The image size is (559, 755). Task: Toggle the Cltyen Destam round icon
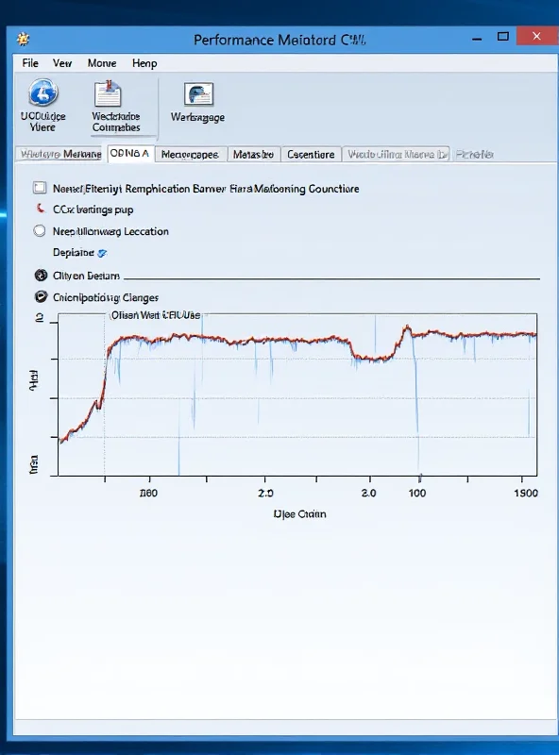click(41, 276)
